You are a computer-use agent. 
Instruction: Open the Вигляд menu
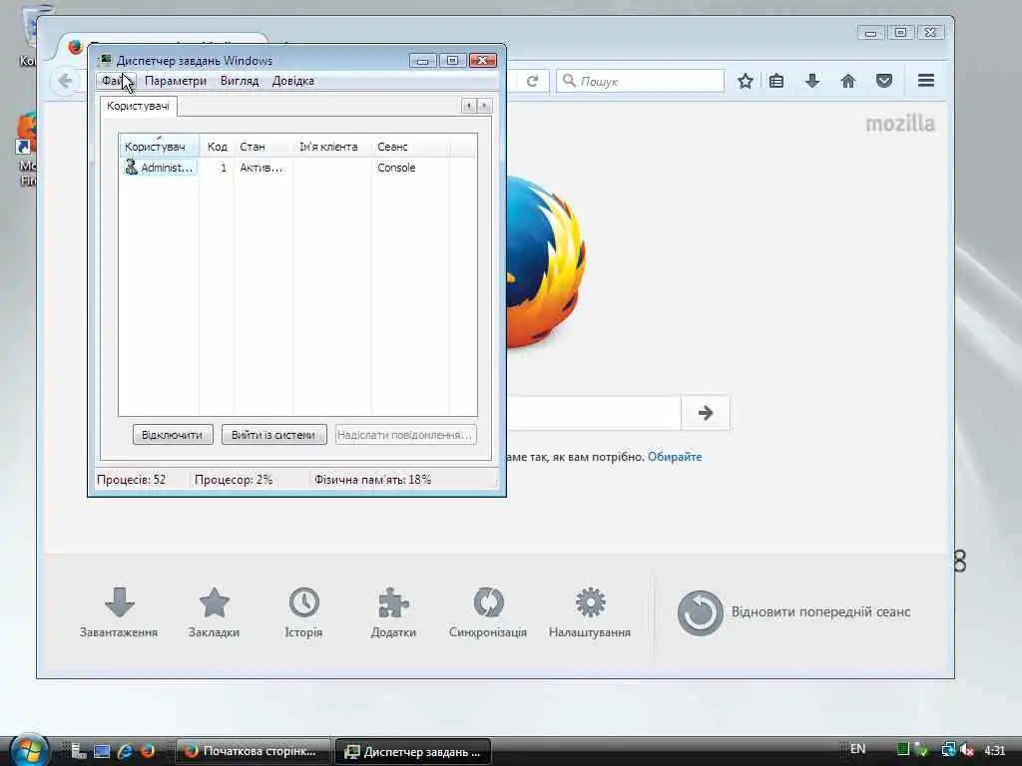tap(240, 81)
